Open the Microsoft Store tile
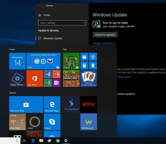This screenshot has width=166, height=144. point(26,104)
